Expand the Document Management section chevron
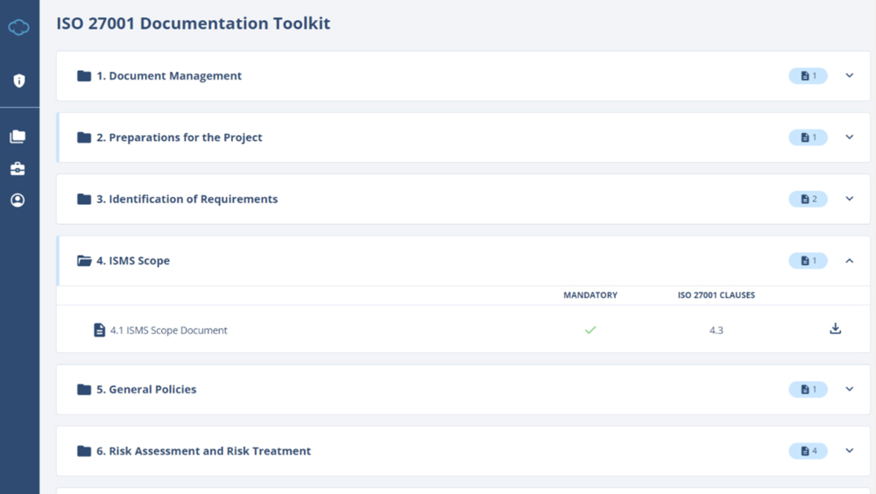Screen dimensions: 876x494 point(849,76)
